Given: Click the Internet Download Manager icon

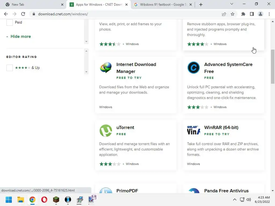Looking at the screenshot, I should pos(106,68).
